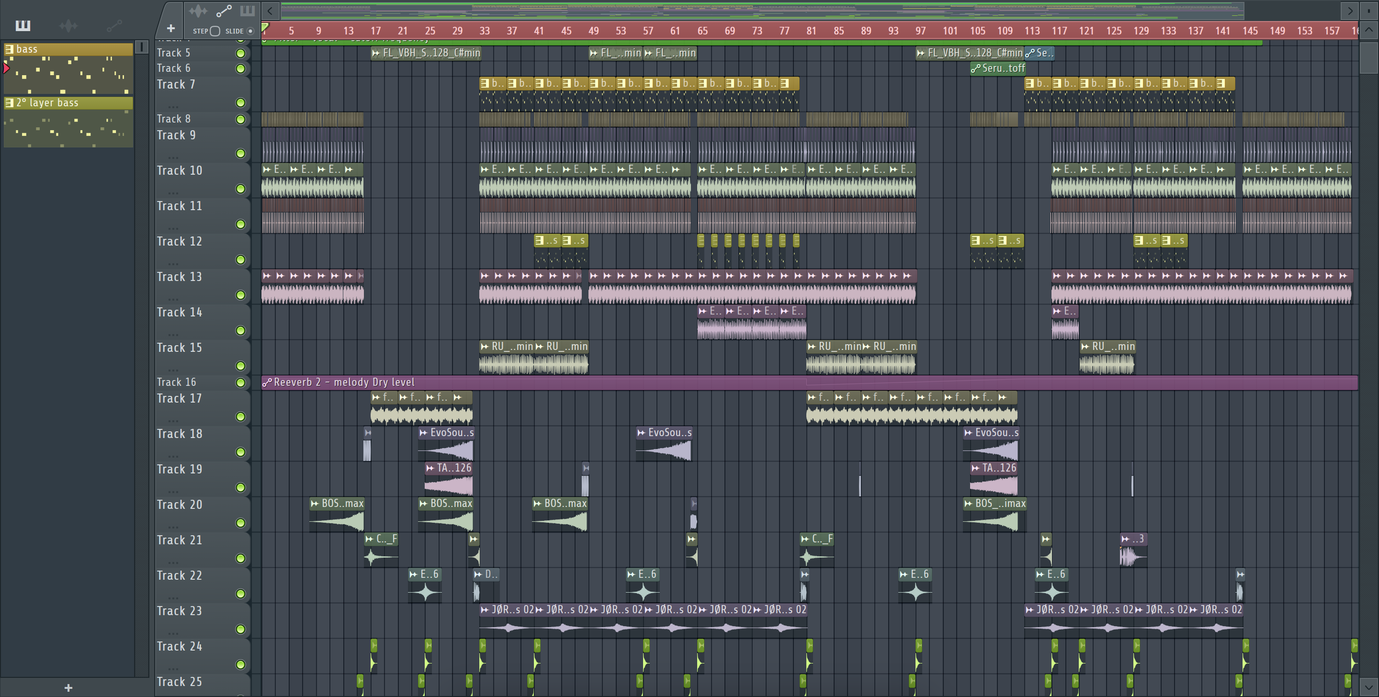Image resolution: width=1379 pixels, height=697 pixels.
Task: Select the Track 23 header name
Action: point(180,611)
